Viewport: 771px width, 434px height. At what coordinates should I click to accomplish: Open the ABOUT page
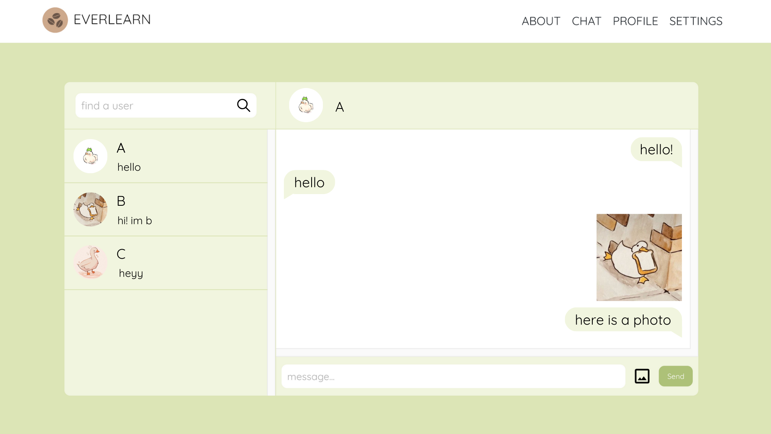[541, 21]
